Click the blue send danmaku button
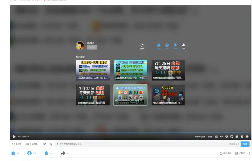Viewport: 252px width, 161px height. pyautogui.click(x=245, y=144)
